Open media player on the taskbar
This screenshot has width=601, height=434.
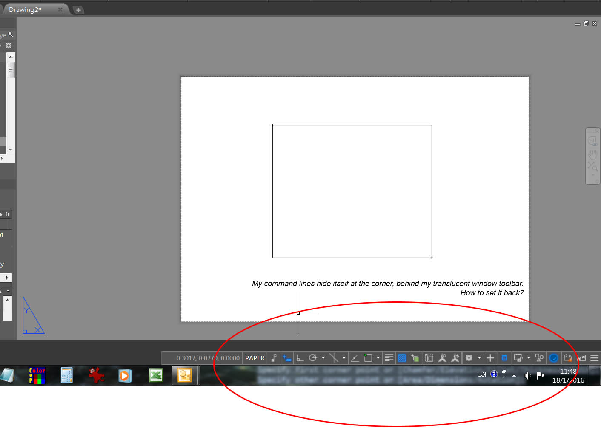click(x=125, y=376)
